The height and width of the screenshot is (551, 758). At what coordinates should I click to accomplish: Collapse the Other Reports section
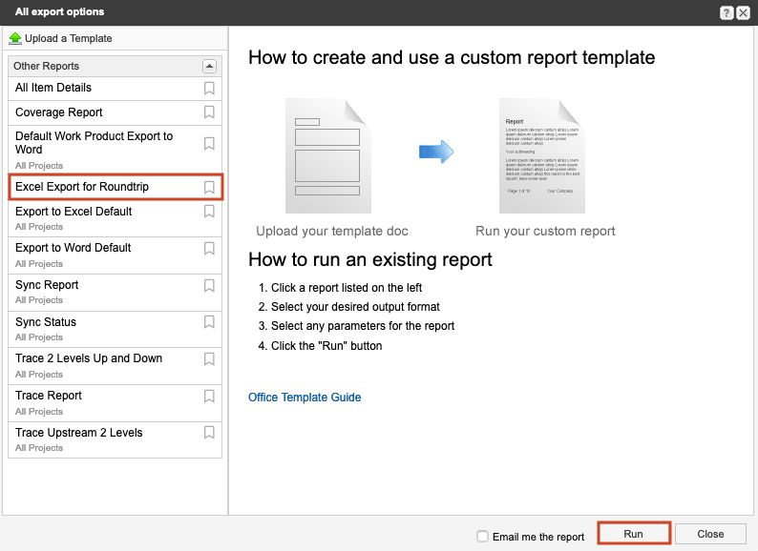209,66
